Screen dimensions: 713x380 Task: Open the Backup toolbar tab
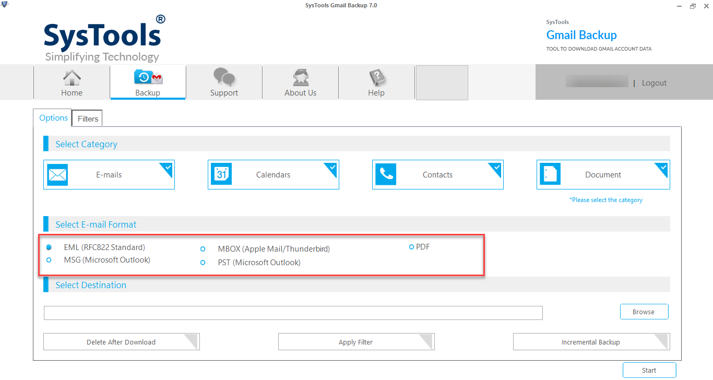148,82
